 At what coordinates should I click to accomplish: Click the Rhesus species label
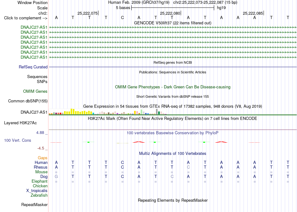tap(41, 167)
